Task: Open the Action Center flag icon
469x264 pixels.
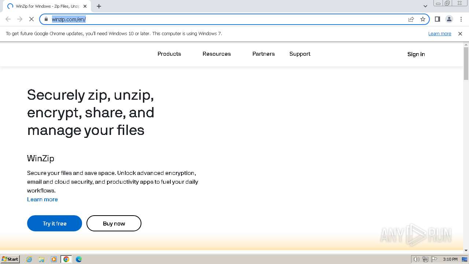Action: (434, 259)
